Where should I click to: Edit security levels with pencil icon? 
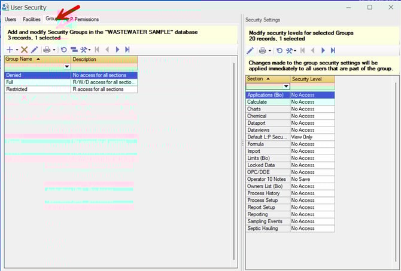click(250, 51)
